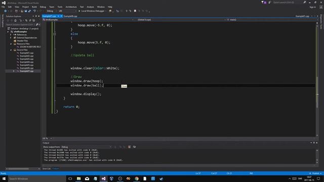Click the Ln 57 status bar entry

pos(198,173)
